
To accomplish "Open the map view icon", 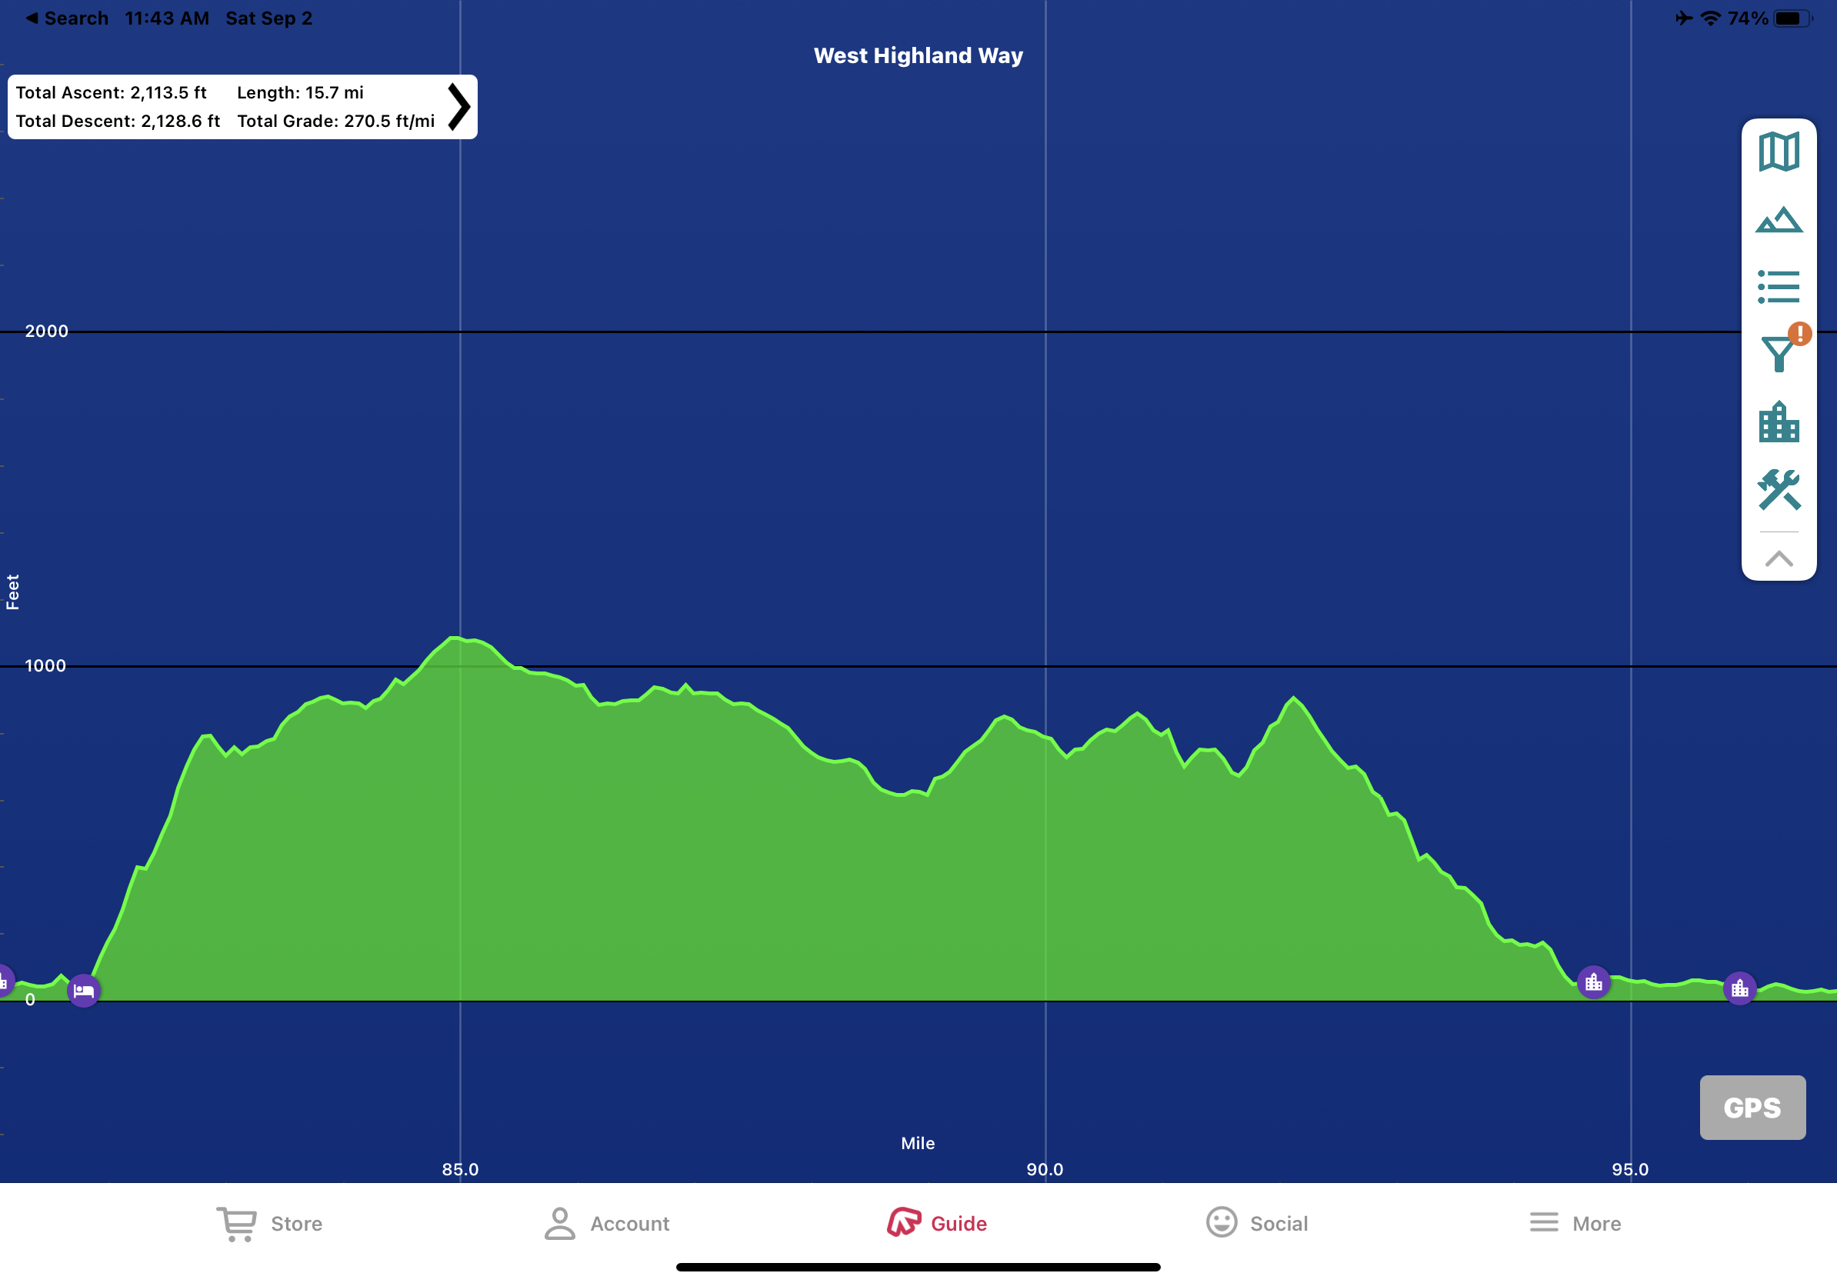I will 1778,152.
